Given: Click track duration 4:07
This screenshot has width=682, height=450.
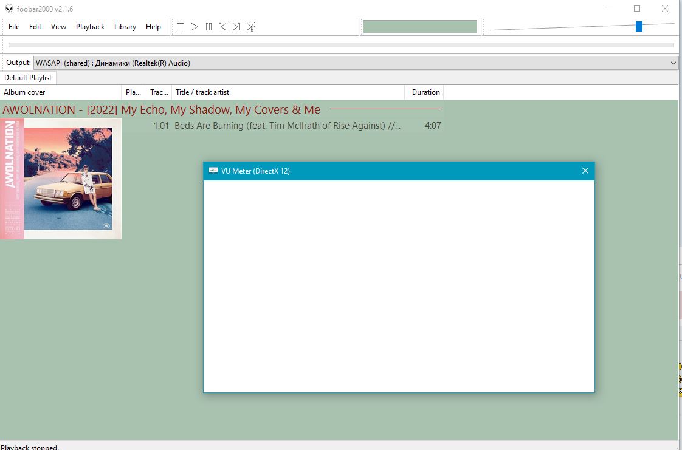Looking at the screenshot, I should pos(433,126).
